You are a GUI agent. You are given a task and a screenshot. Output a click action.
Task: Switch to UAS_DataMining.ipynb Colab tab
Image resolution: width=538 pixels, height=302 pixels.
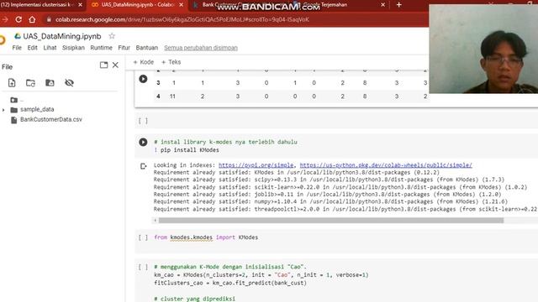click(x=137, y=5)
